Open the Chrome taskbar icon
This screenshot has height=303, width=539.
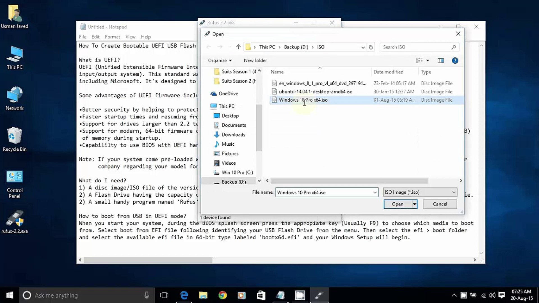click(222, 295)
